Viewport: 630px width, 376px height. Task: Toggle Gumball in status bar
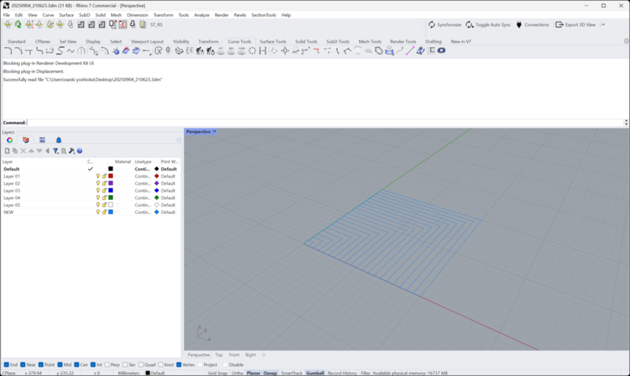315,373
